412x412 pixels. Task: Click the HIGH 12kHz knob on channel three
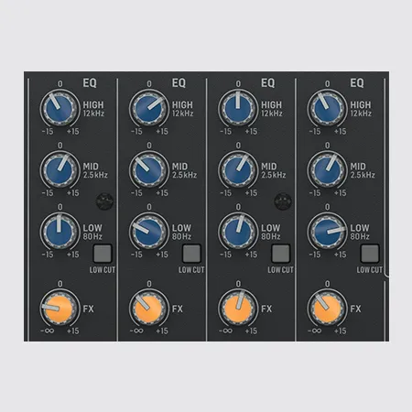pyautogui.click(x=238, y=108)
